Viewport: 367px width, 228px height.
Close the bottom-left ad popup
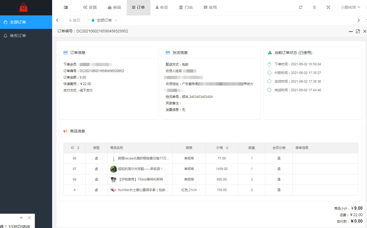coord(29,218)
